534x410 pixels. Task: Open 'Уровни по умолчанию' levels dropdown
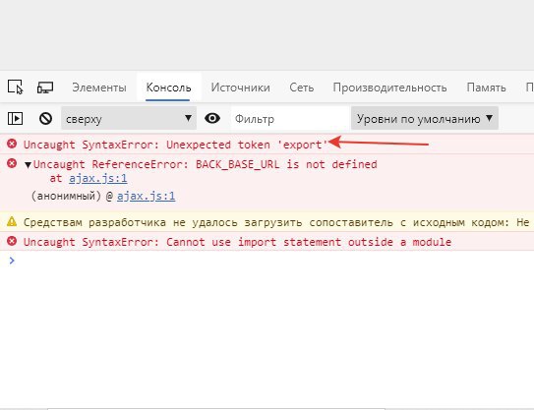coord(425,118)
